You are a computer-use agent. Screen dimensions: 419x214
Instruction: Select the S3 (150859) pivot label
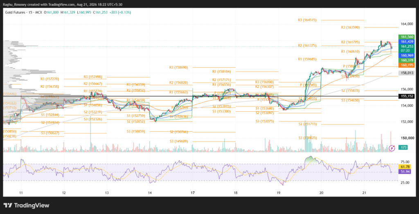pos(136,132)
